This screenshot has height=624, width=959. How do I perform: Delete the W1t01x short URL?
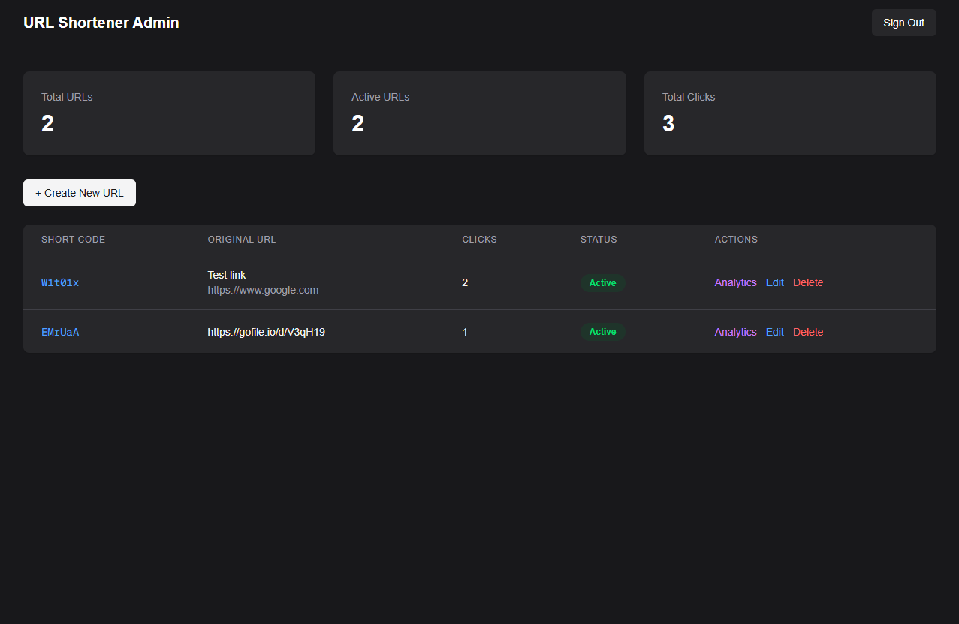(x=808, y=283)
